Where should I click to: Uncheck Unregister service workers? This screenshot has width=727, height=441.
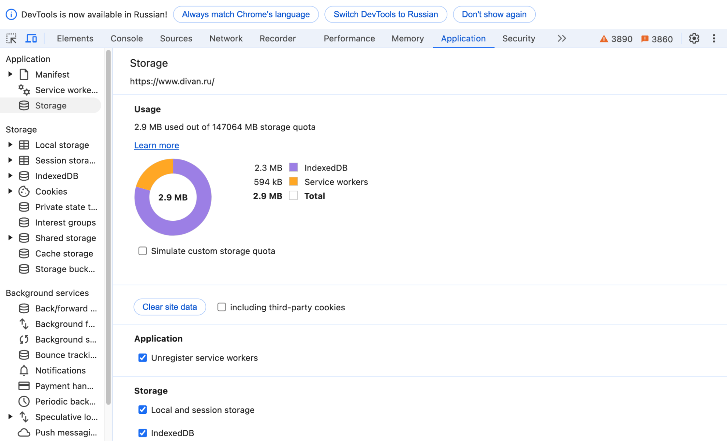[x=143, y=358]
